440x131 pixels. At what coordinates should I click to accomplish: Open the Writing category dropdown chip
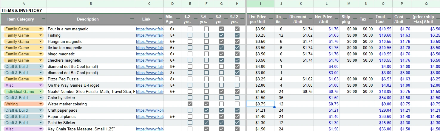pos(41,104)
